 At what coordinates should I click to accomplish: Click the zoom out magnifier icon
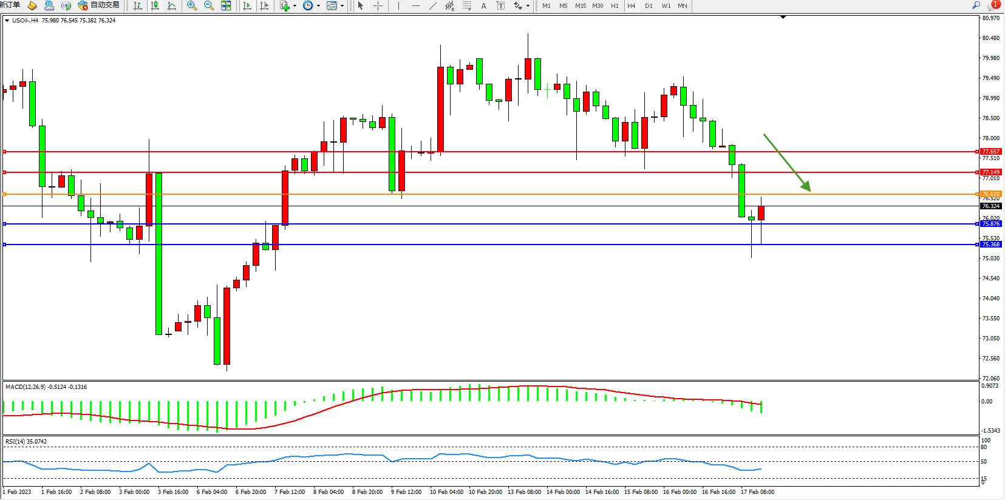pyautogui.click(x=209, y=5)
